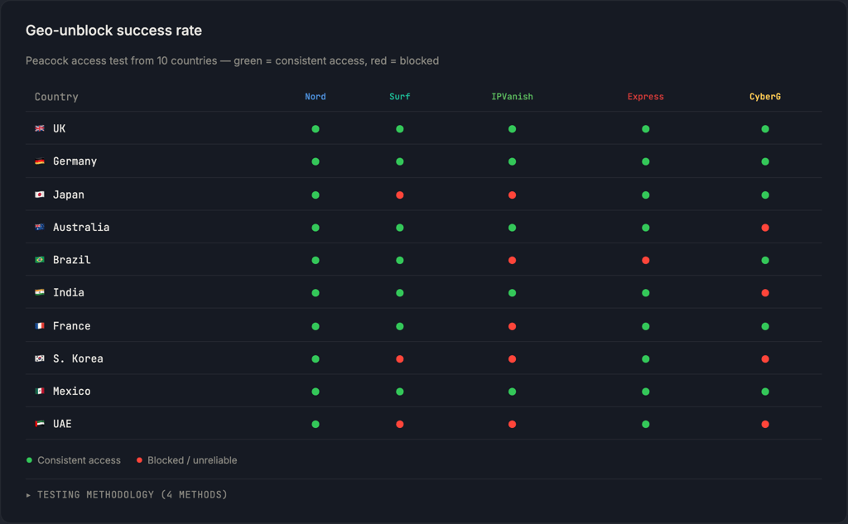Click the Nord column header
848x524 pixels.
coord(316,97)
